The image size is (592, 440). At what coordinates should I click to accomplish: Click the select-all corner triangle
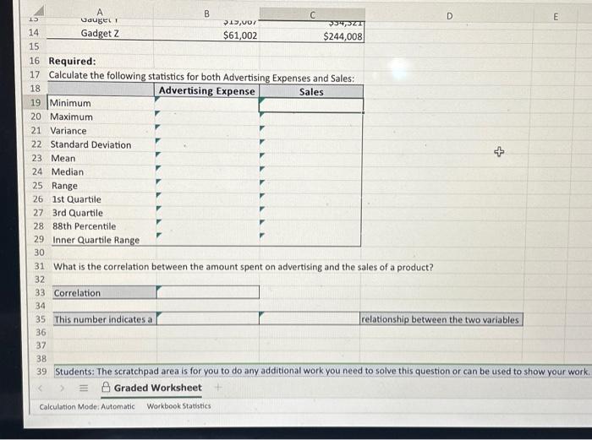[38, 11]
